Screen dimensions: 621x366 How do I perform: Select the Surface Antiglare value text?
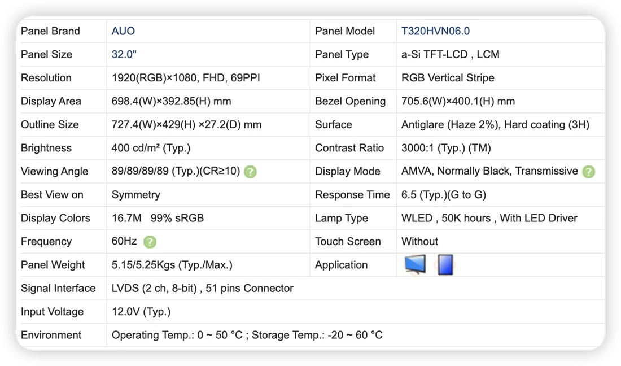(x=495, y=125)
